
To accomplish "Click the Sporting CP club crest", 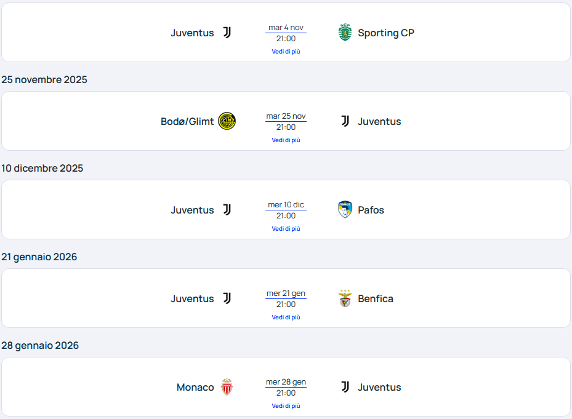I will [345, 33].
